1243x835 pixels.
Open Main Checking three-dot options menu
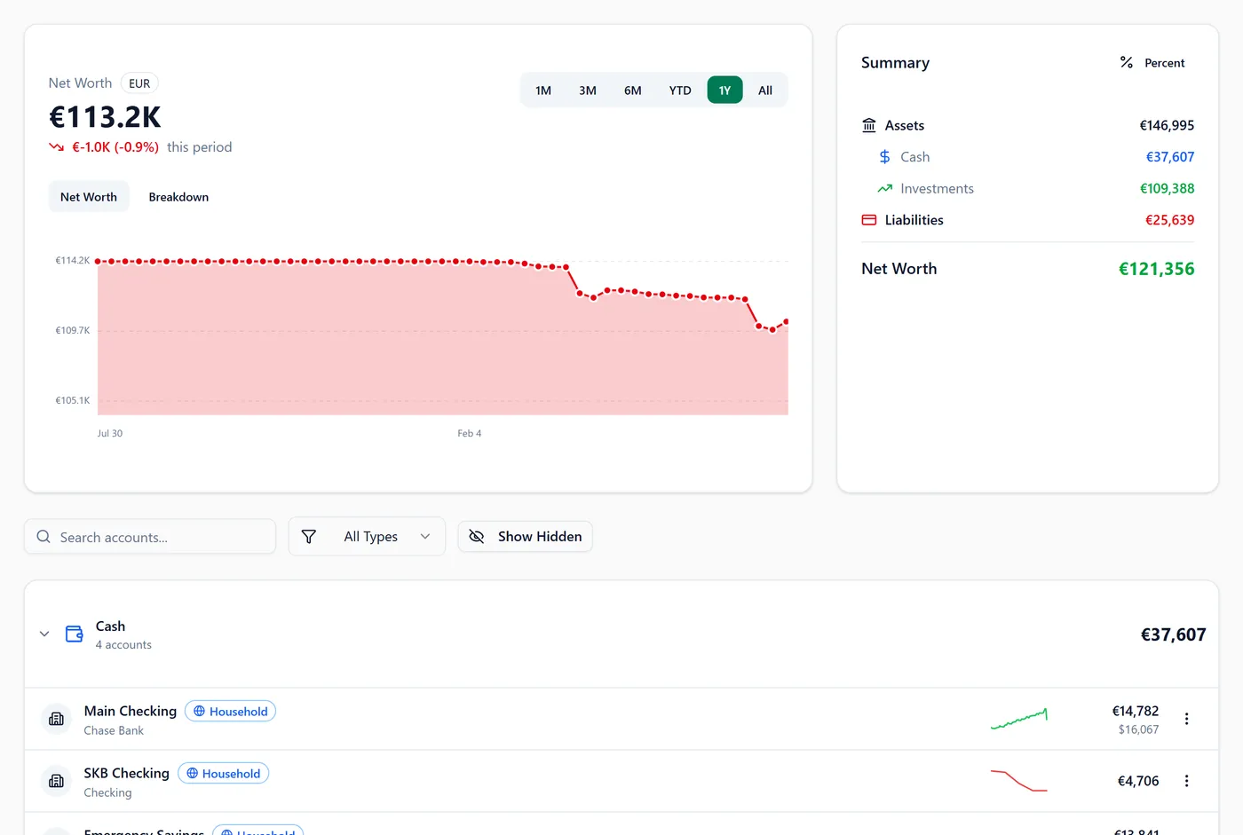[1186, 719]
